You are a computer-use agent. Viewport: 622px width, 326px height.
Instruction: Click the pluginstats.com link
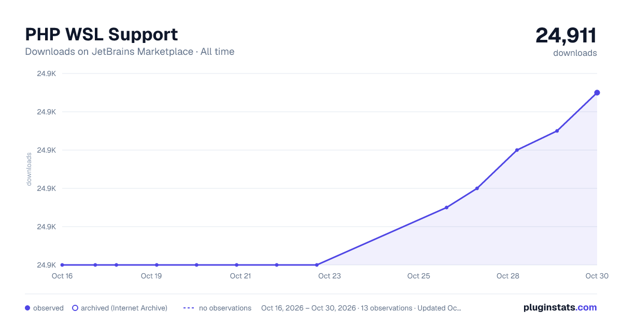(x=560, y=307)
